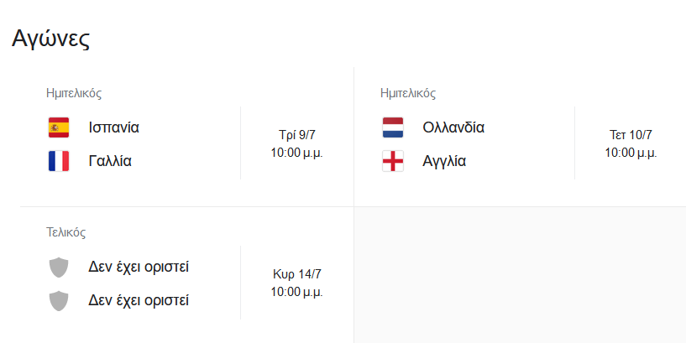The image size is (686, 343).
Task: Click the Κυρ 14/7 final date
Action: point(296,274)
